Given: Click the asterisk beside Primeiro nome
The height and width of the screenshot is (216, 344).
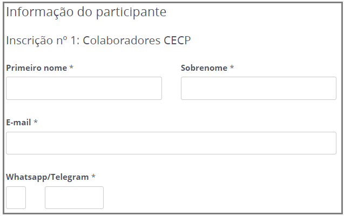Looking at the screenshot, I should (x=71, y=68).
